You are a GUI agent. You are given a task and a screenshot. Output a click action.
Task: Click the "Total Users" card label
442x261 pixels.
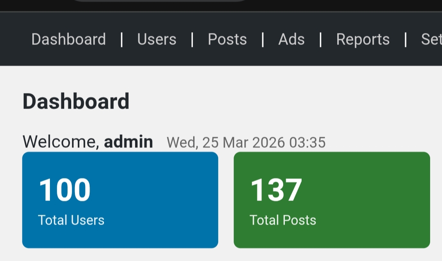pyautogui.click(x=71, y=220)
